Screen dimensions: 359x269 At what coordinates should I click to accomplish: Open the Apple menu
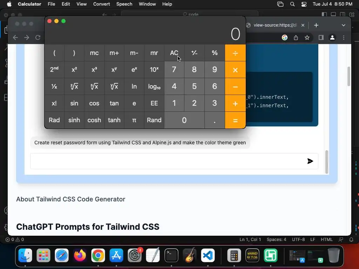click(9, 4)
